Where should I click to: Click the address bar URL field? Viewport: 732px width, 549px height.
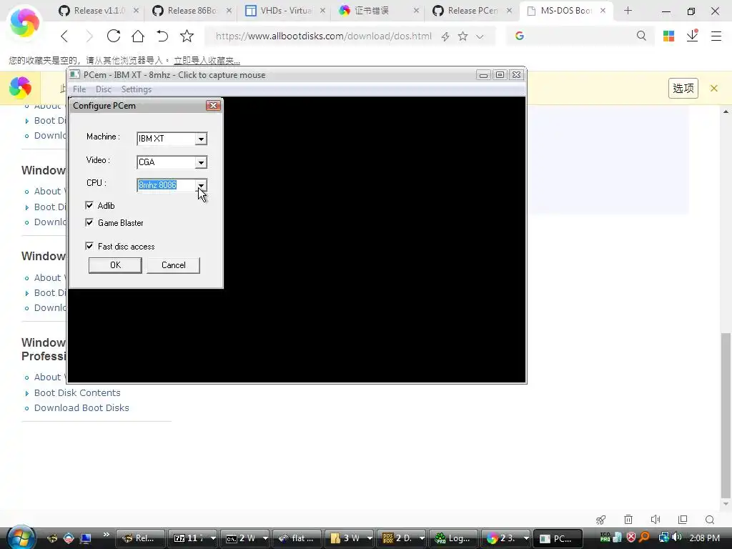point(324,36)
